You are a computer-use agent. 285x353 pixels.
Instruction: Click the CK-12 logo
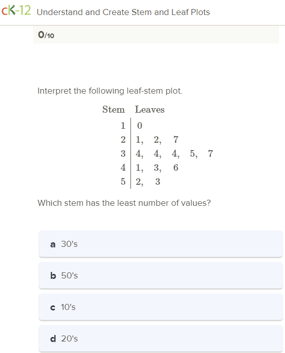click(16, 11)
